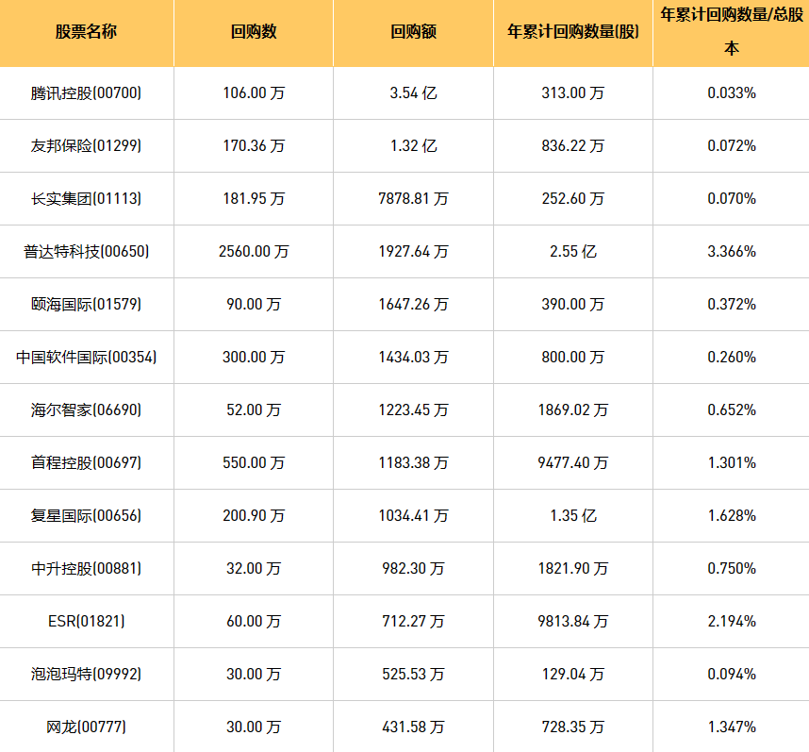
Task: Click the 颐海国际(01579) row name
Action: pyautogui.click(x=87, y=305)
